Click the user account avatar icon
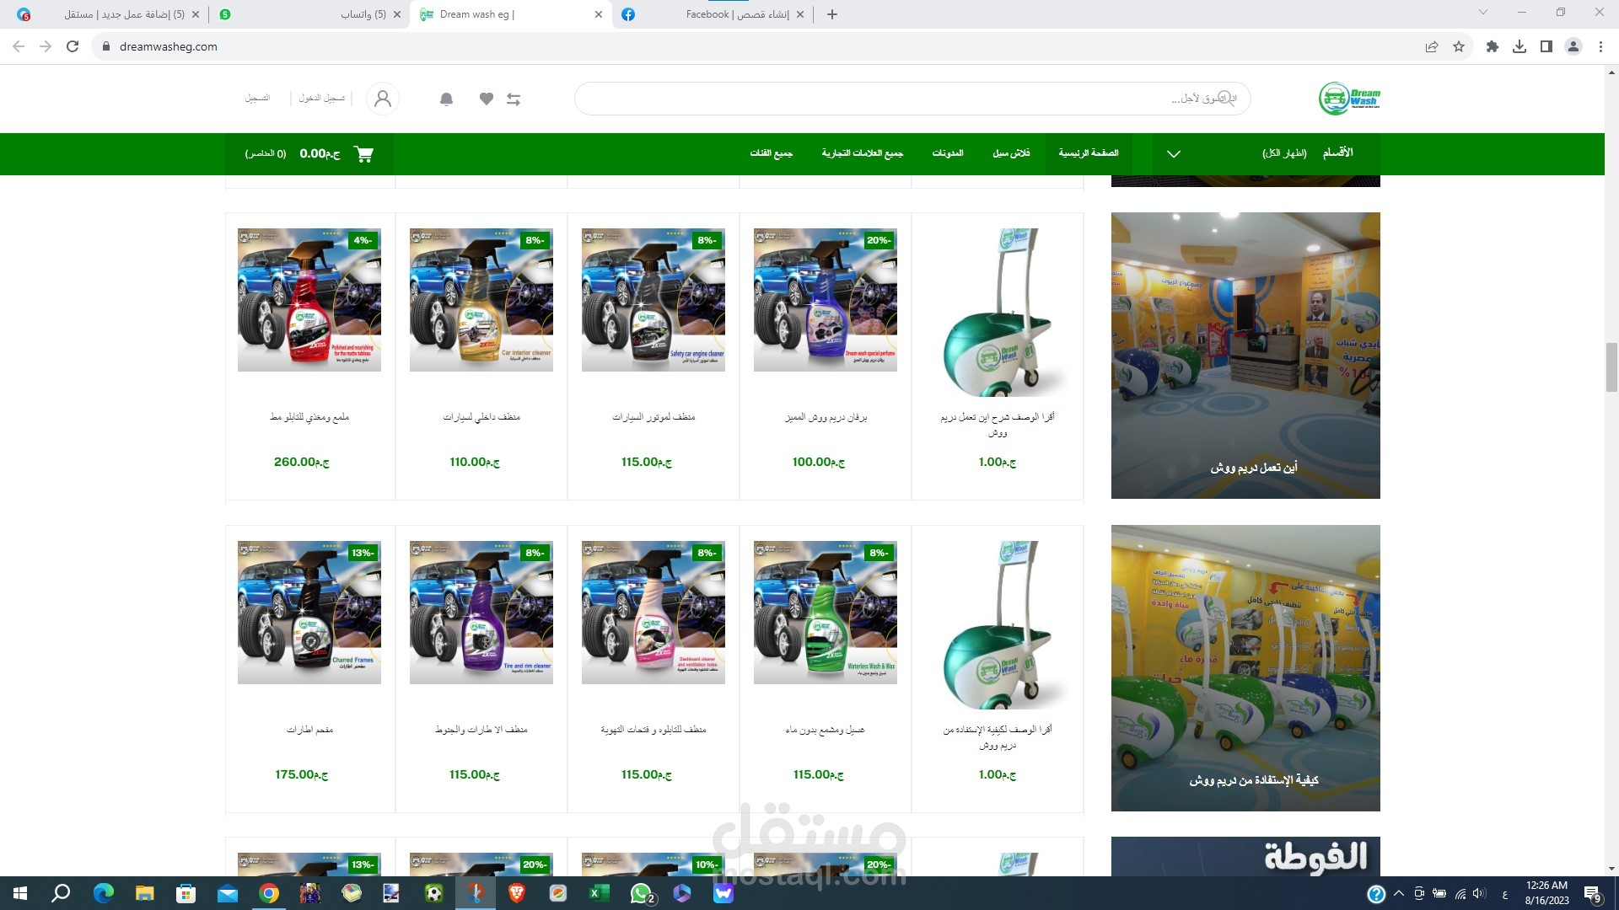The image size is (1619, 910). (383, 99)
